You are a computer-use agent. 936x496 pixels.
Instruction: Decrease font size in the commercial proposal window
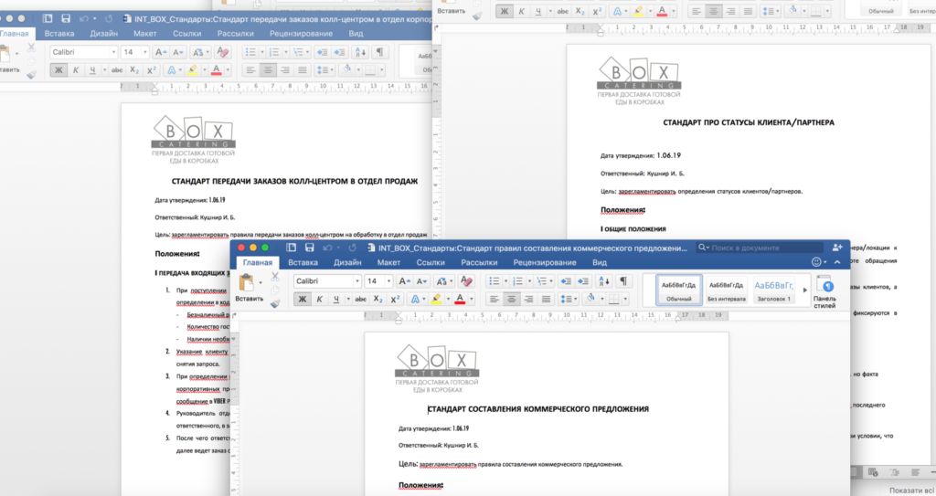click(421, 281)
